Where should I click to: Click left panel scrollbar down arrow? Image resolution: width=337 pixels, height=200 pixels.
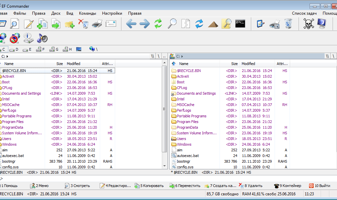point(164,166)
